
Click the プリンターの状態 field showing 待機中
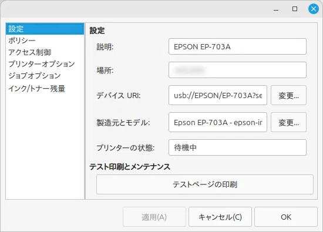(237, 147)
